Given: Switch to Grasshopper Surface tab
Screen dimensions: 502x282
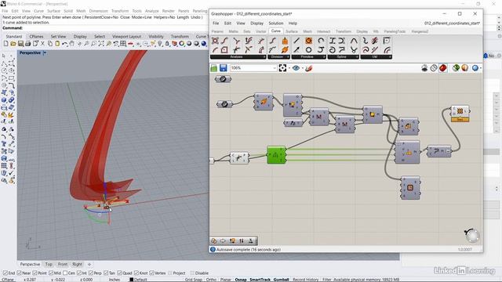Looking at the screenshot, I should (291, 31).
